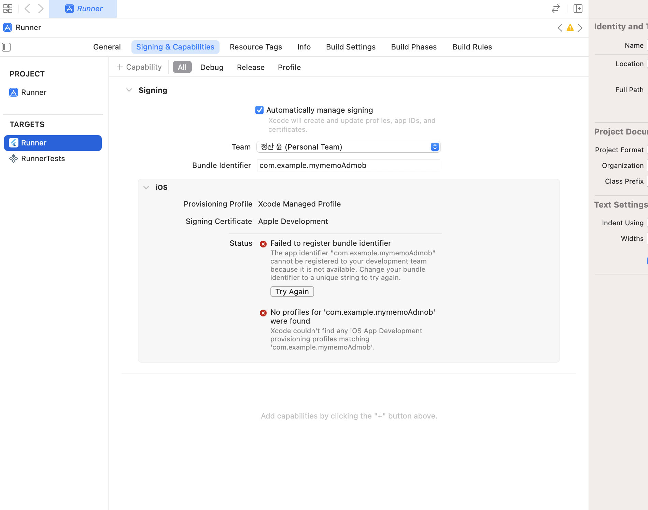Click the Organization label in inspector

[x=623, y=166]
